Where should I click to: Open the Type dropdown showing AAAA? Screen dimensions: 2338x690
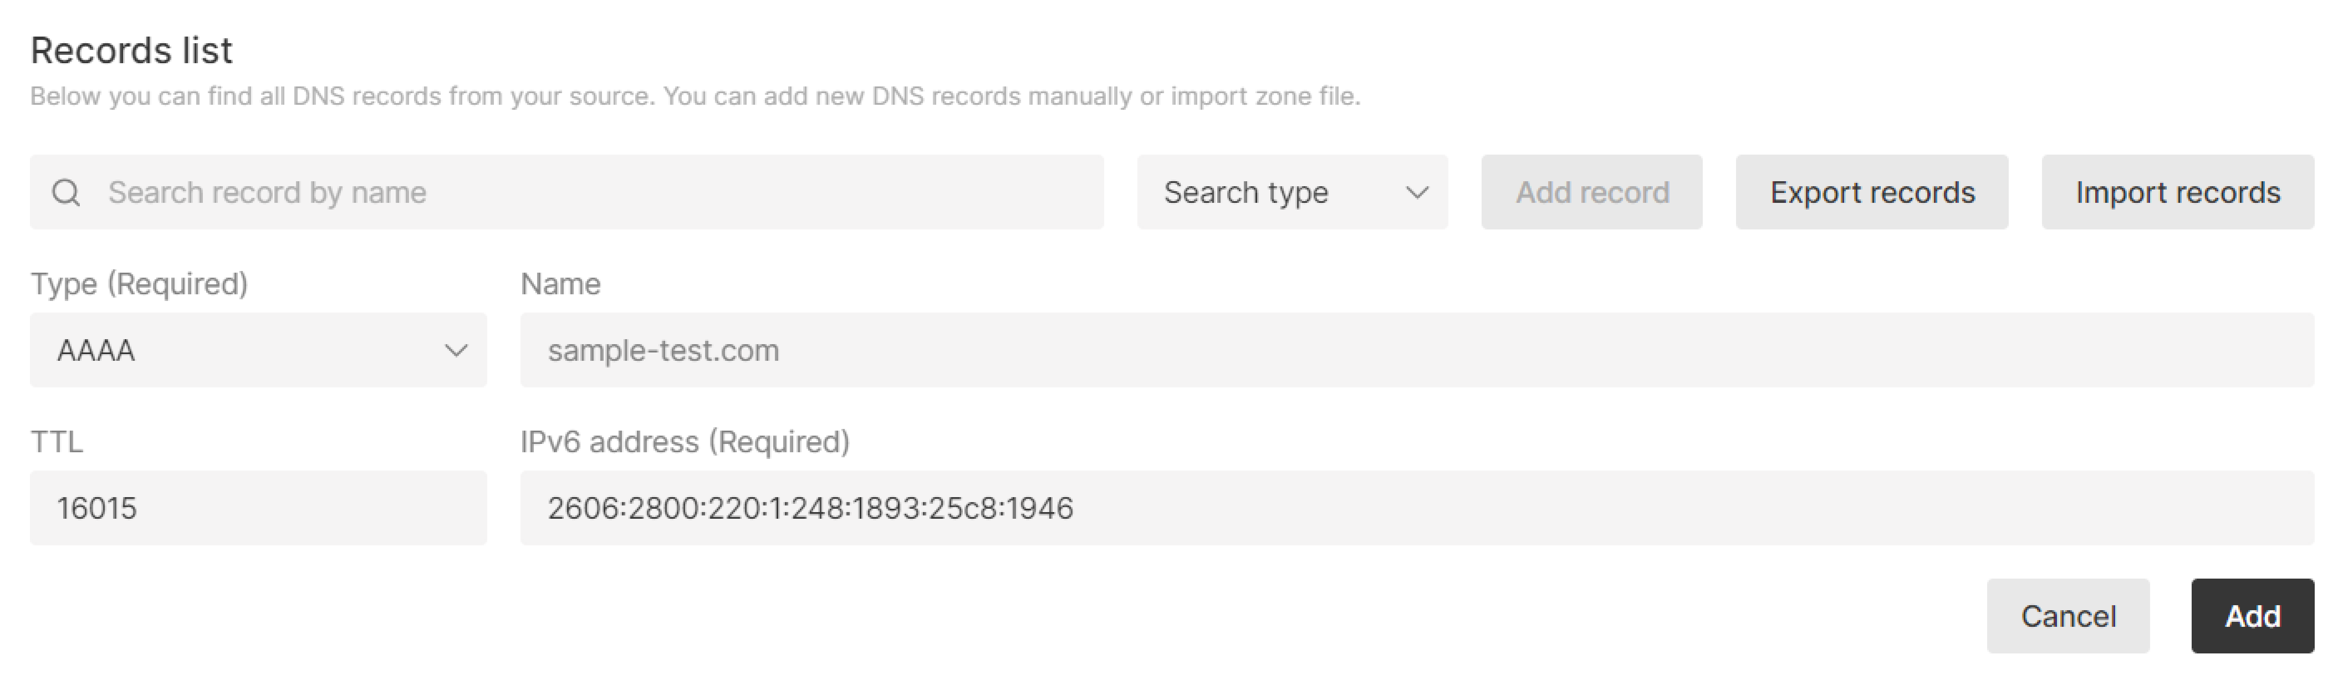point(259,350)
